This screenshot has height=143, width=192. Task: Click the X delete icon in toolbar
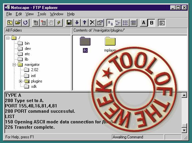[92, 23]
